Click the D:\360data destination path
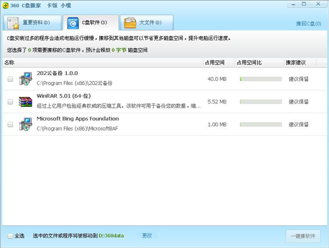Screen dimensions: 329x248 (x=111, y=236)
